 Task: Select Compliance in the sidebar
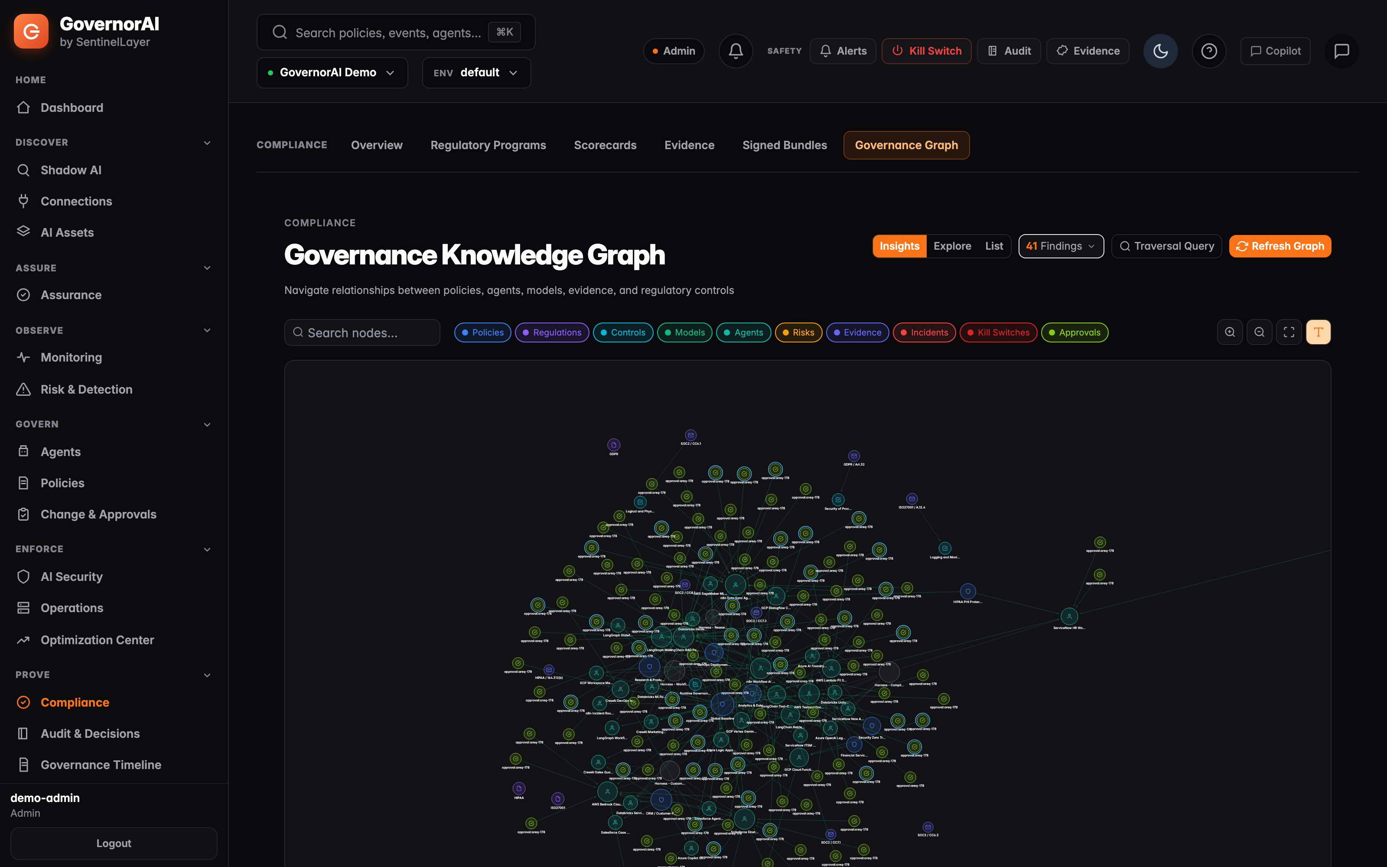pyautogui.click(x=114, y=702)
